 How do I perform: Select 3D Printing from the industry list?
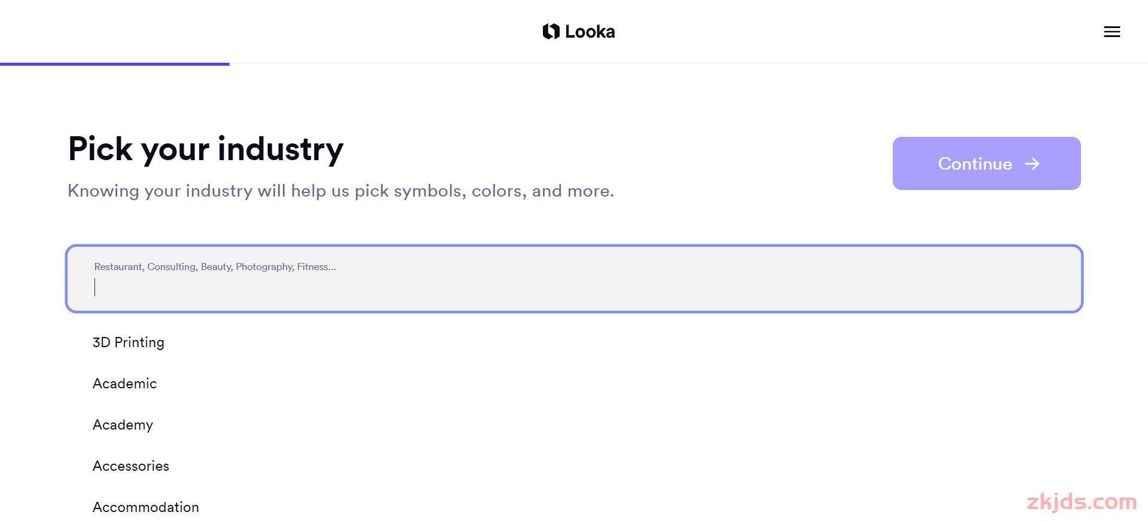click(128, 342)
